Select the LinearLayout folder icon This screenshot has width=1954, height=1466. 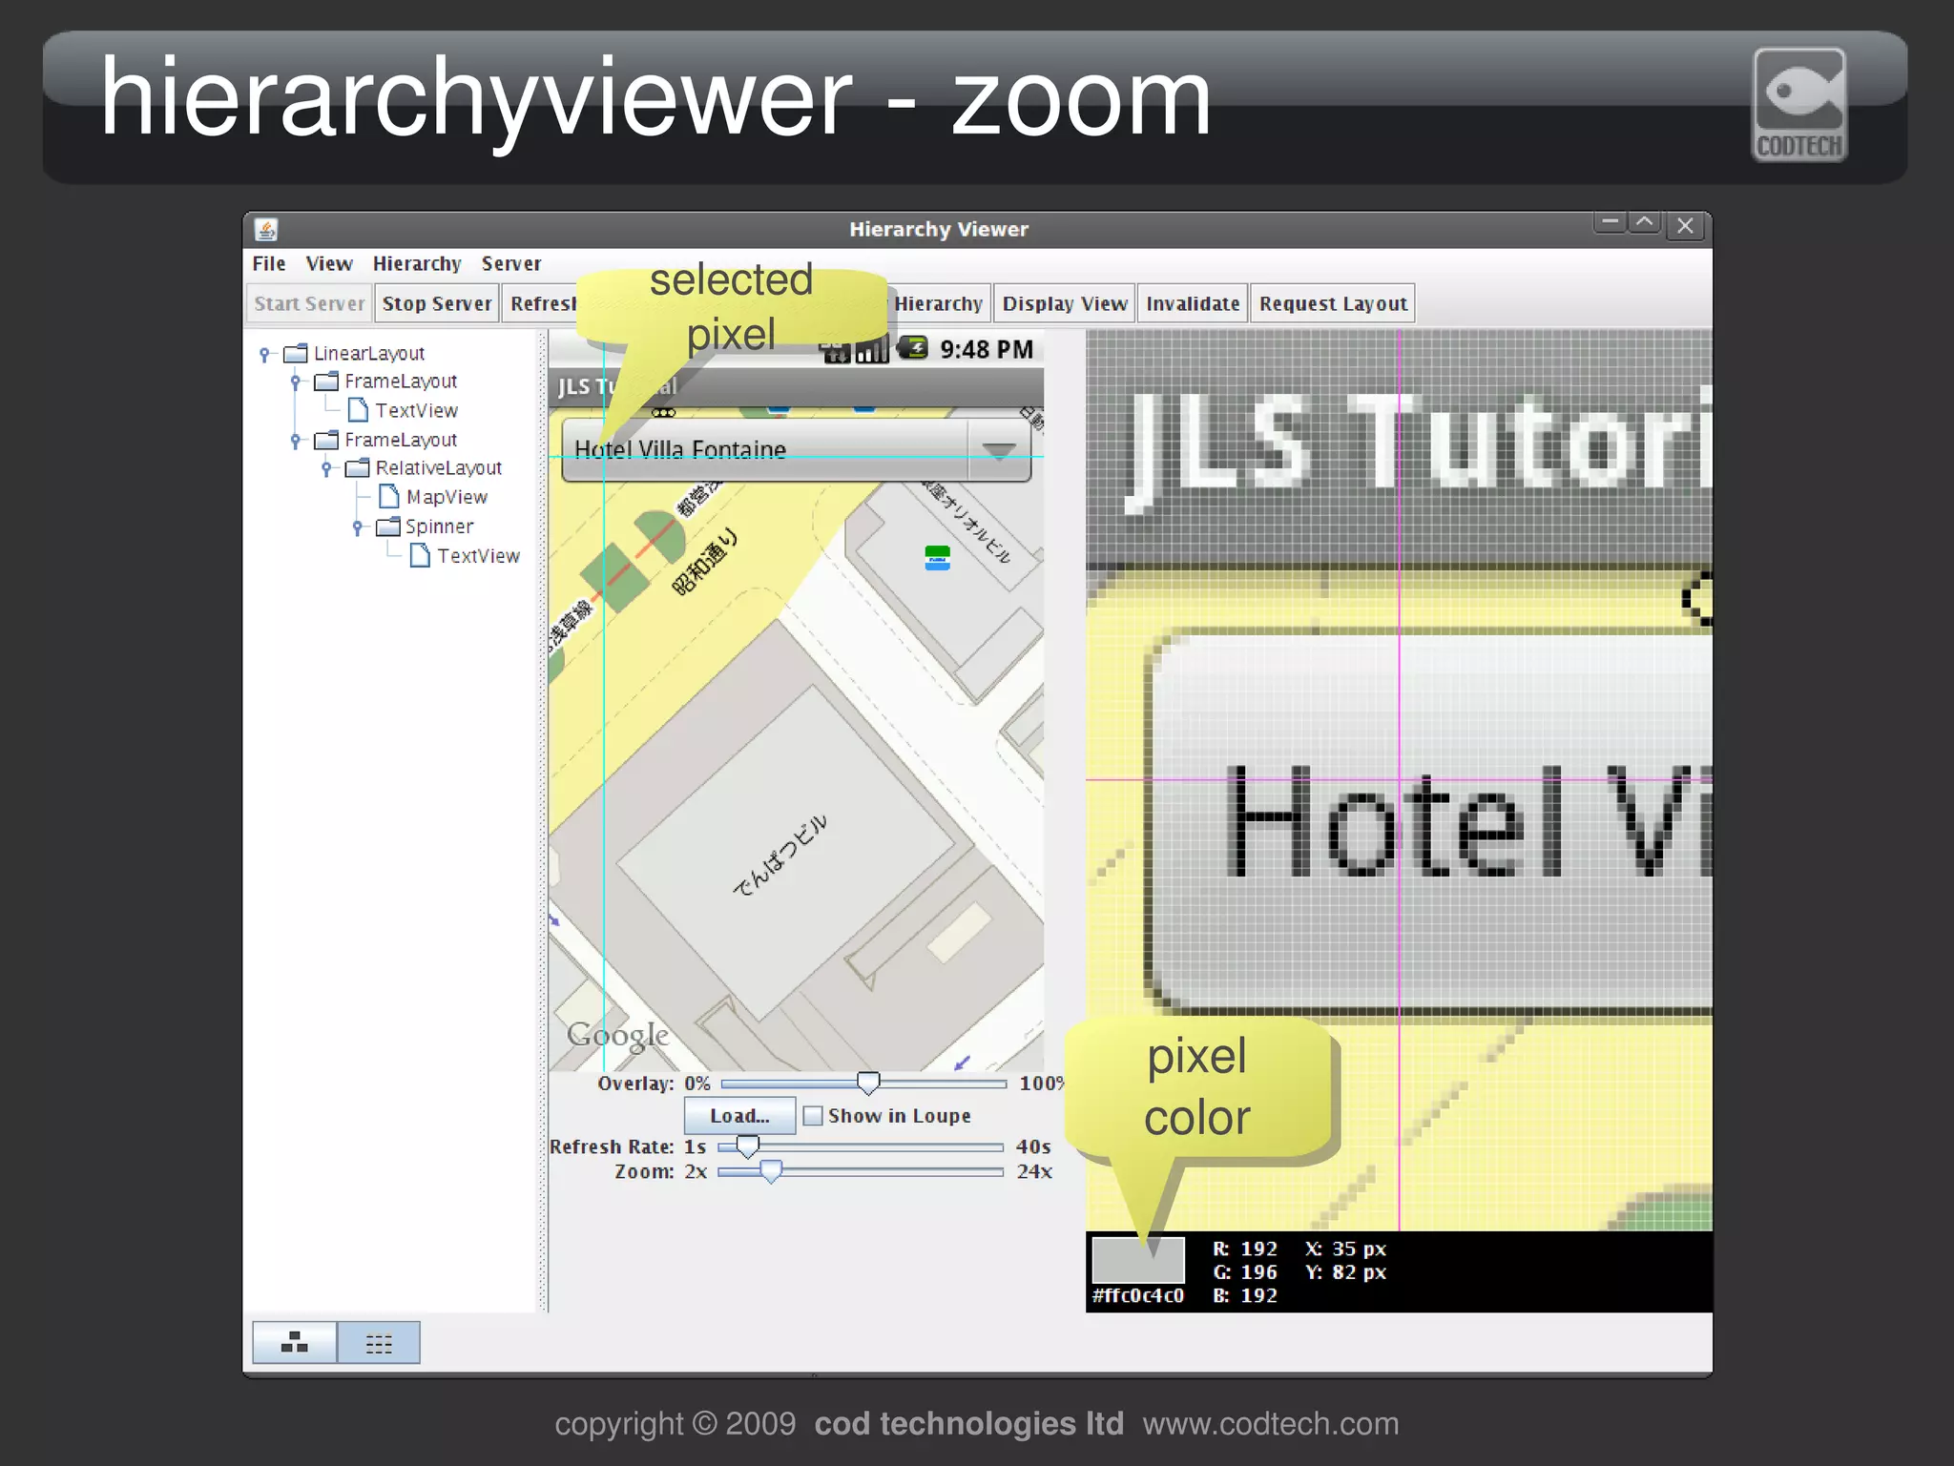pos(296,353)
